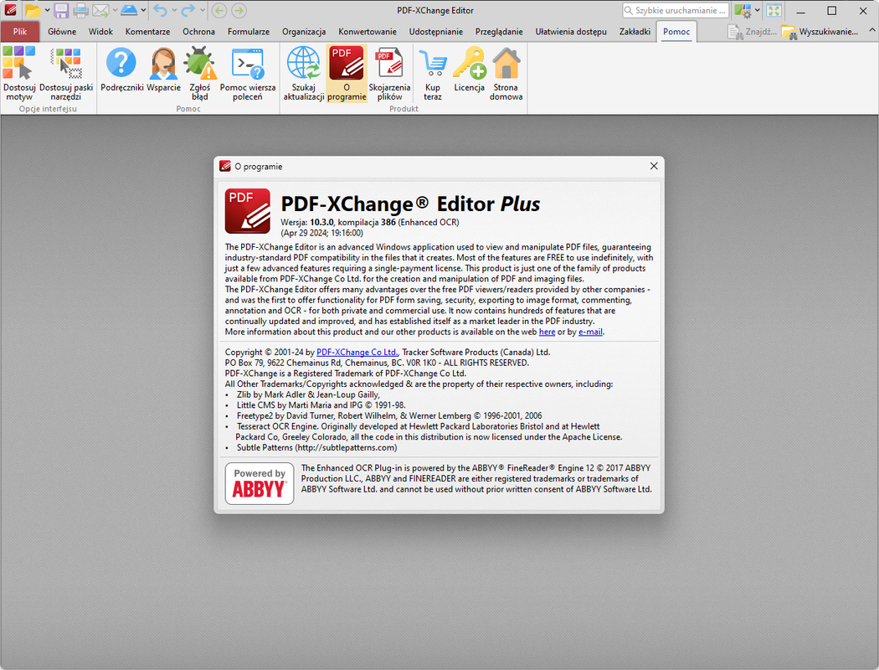Click the e-mail link in dialog
The height and width of the screenshot is (670, 879).
pos(590,332)
